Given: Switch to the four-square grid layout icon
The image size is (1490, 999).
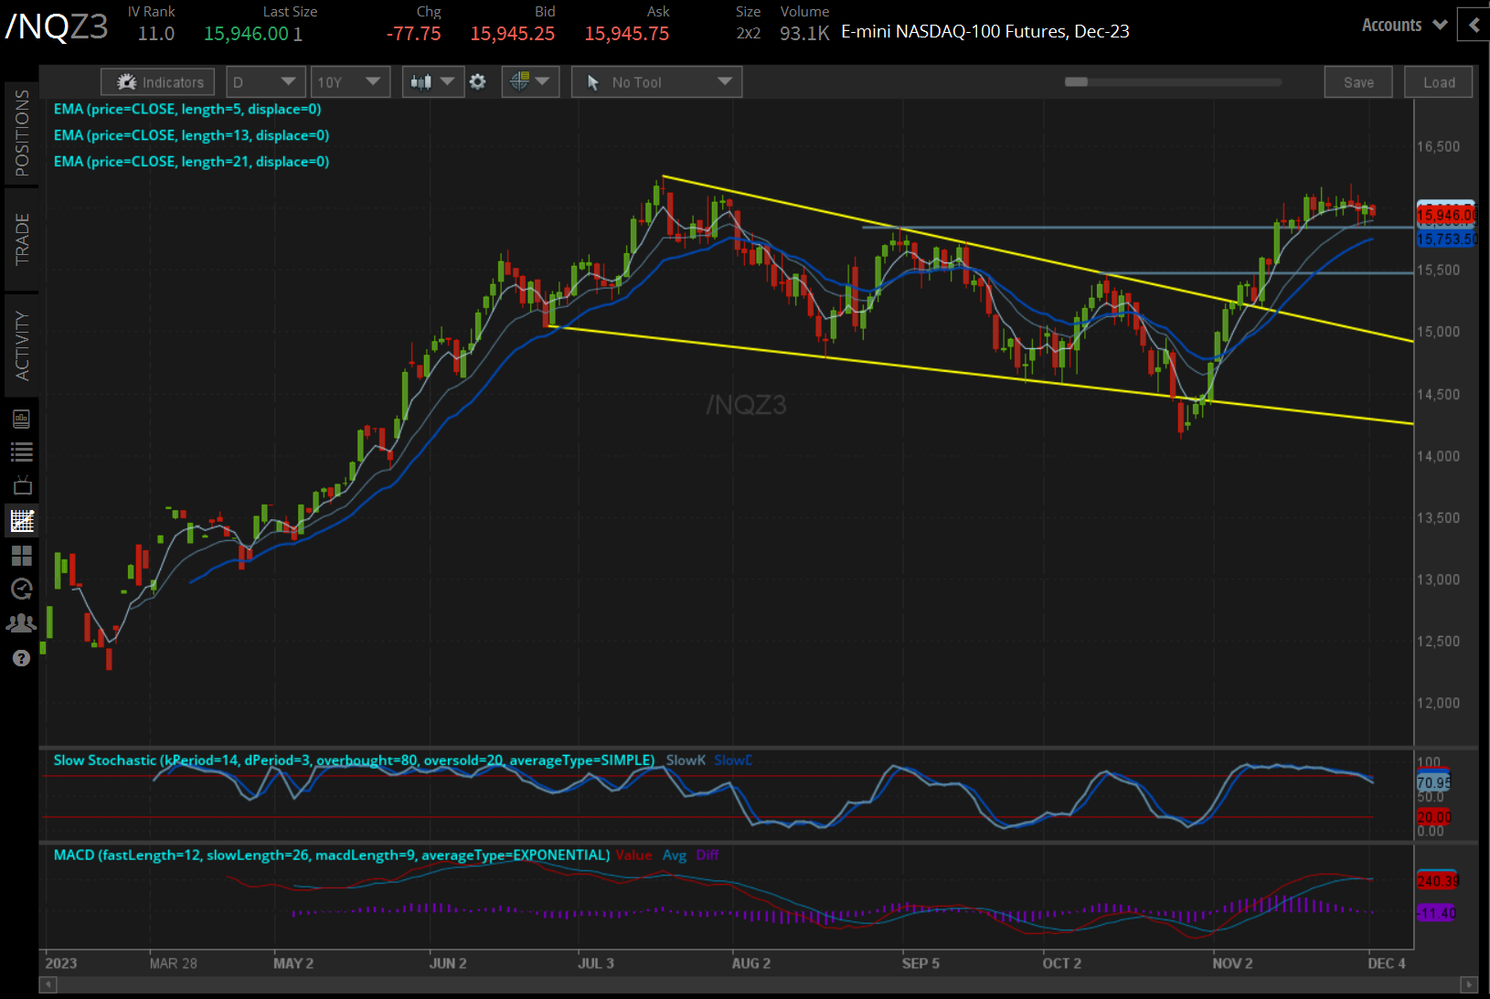Looking at the screenshot, I should click(x=21, y=556).
